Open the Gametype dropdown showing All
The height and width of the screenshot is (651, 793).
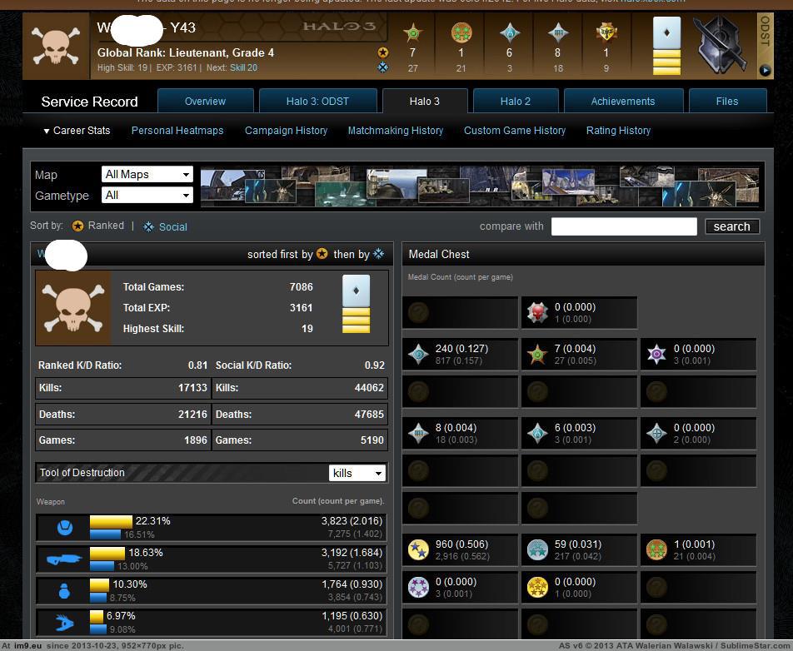pyautogui.click(x=147, y=195)
